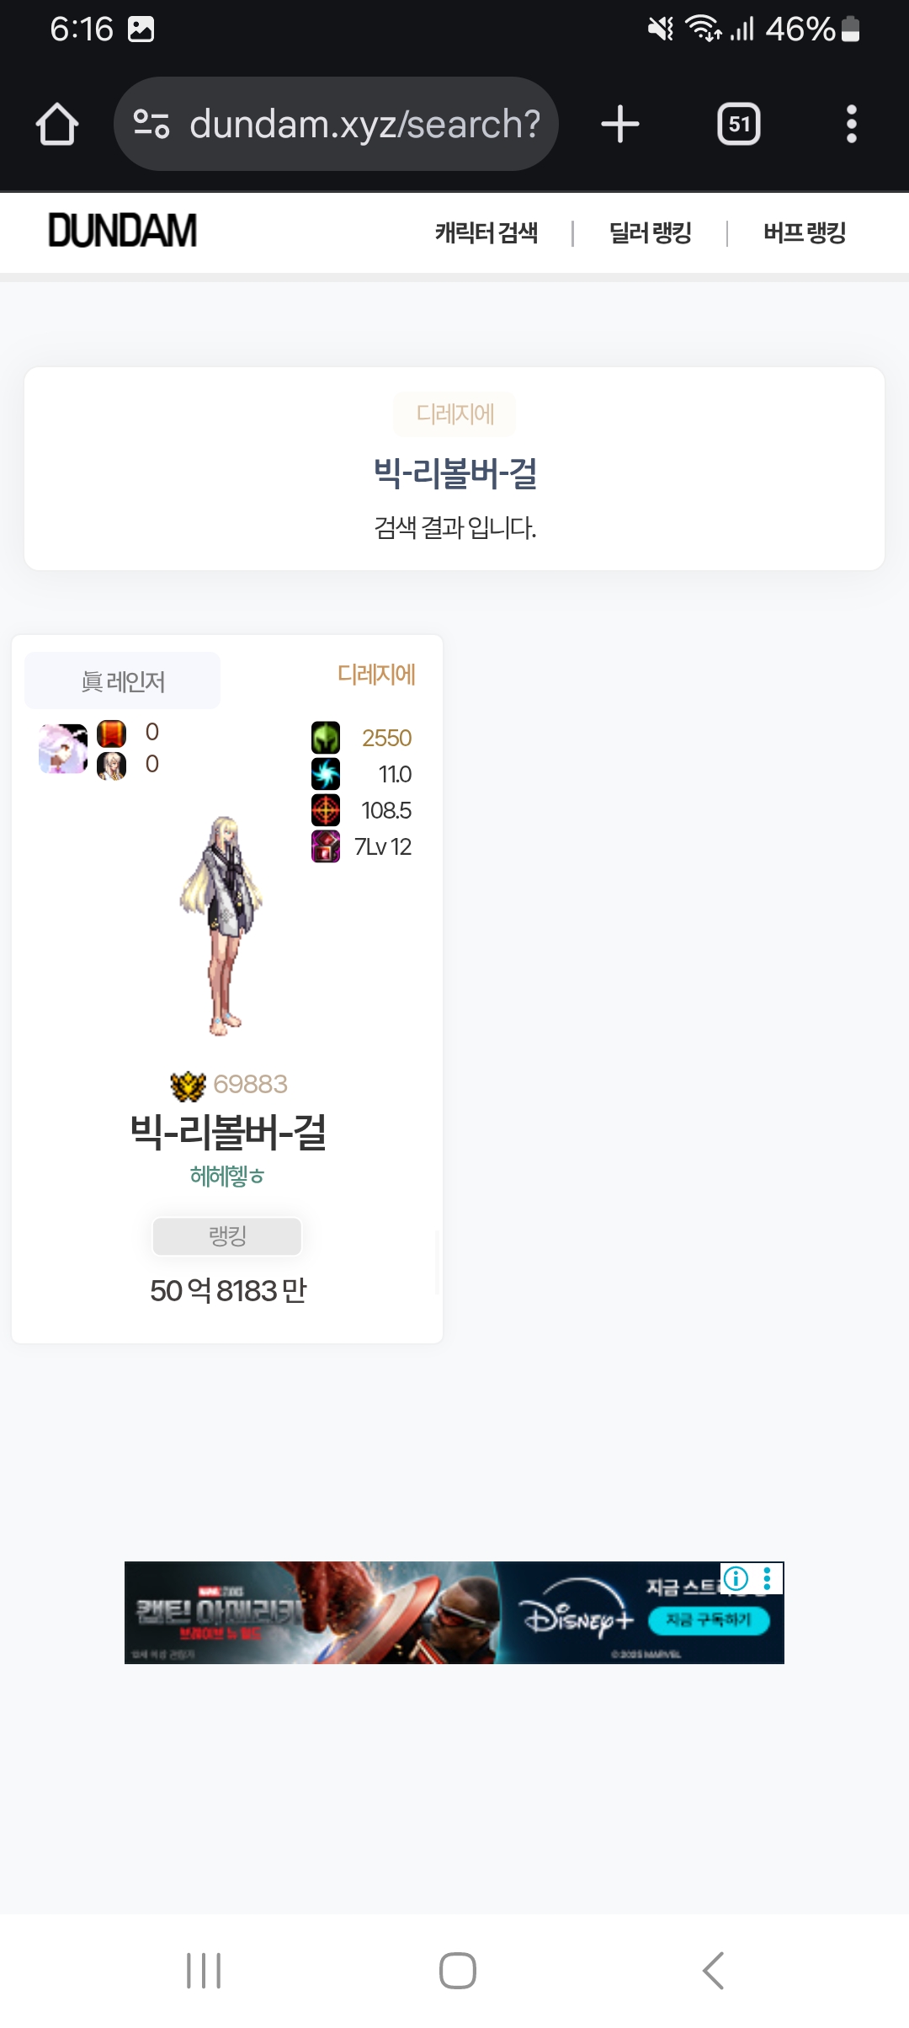Tap the Disney+ 지금 구독하기 button
Image resolution: width=909 pixels, height=2028 pixels.
[x=709, y=1620]
